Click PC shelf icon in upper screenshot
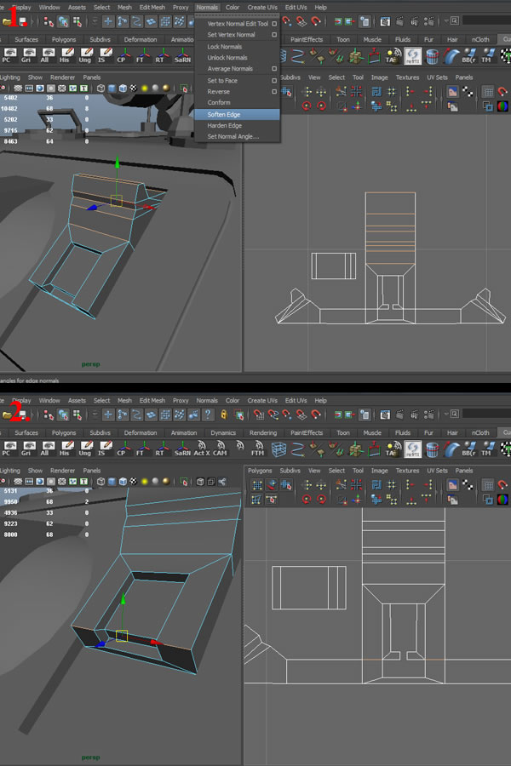The height and width of the screenshot is (766, 511). coord(9,55)
